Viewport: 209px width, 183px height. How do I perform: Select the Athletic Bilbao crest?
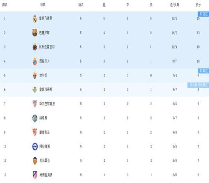35,104
